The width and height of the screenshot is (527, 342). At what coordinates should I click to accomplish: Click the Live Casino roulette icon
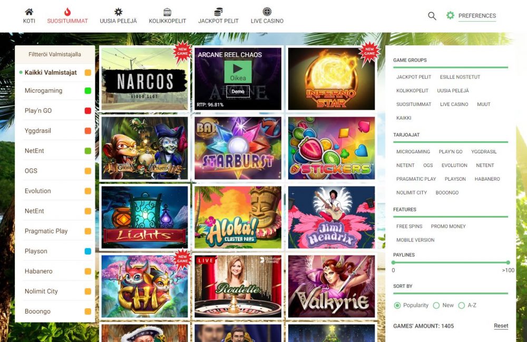267,12
